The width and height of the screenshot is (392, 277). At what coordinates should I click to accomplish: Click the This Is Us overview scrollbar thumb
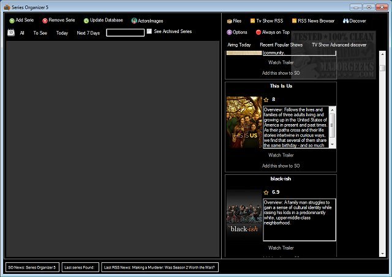(x=332, y=125)
